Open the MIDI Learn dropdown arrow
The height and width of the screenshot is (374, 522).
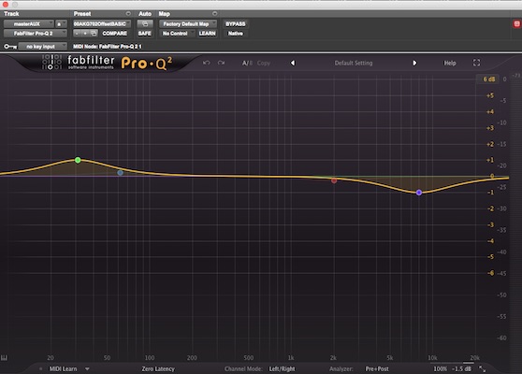87,368
